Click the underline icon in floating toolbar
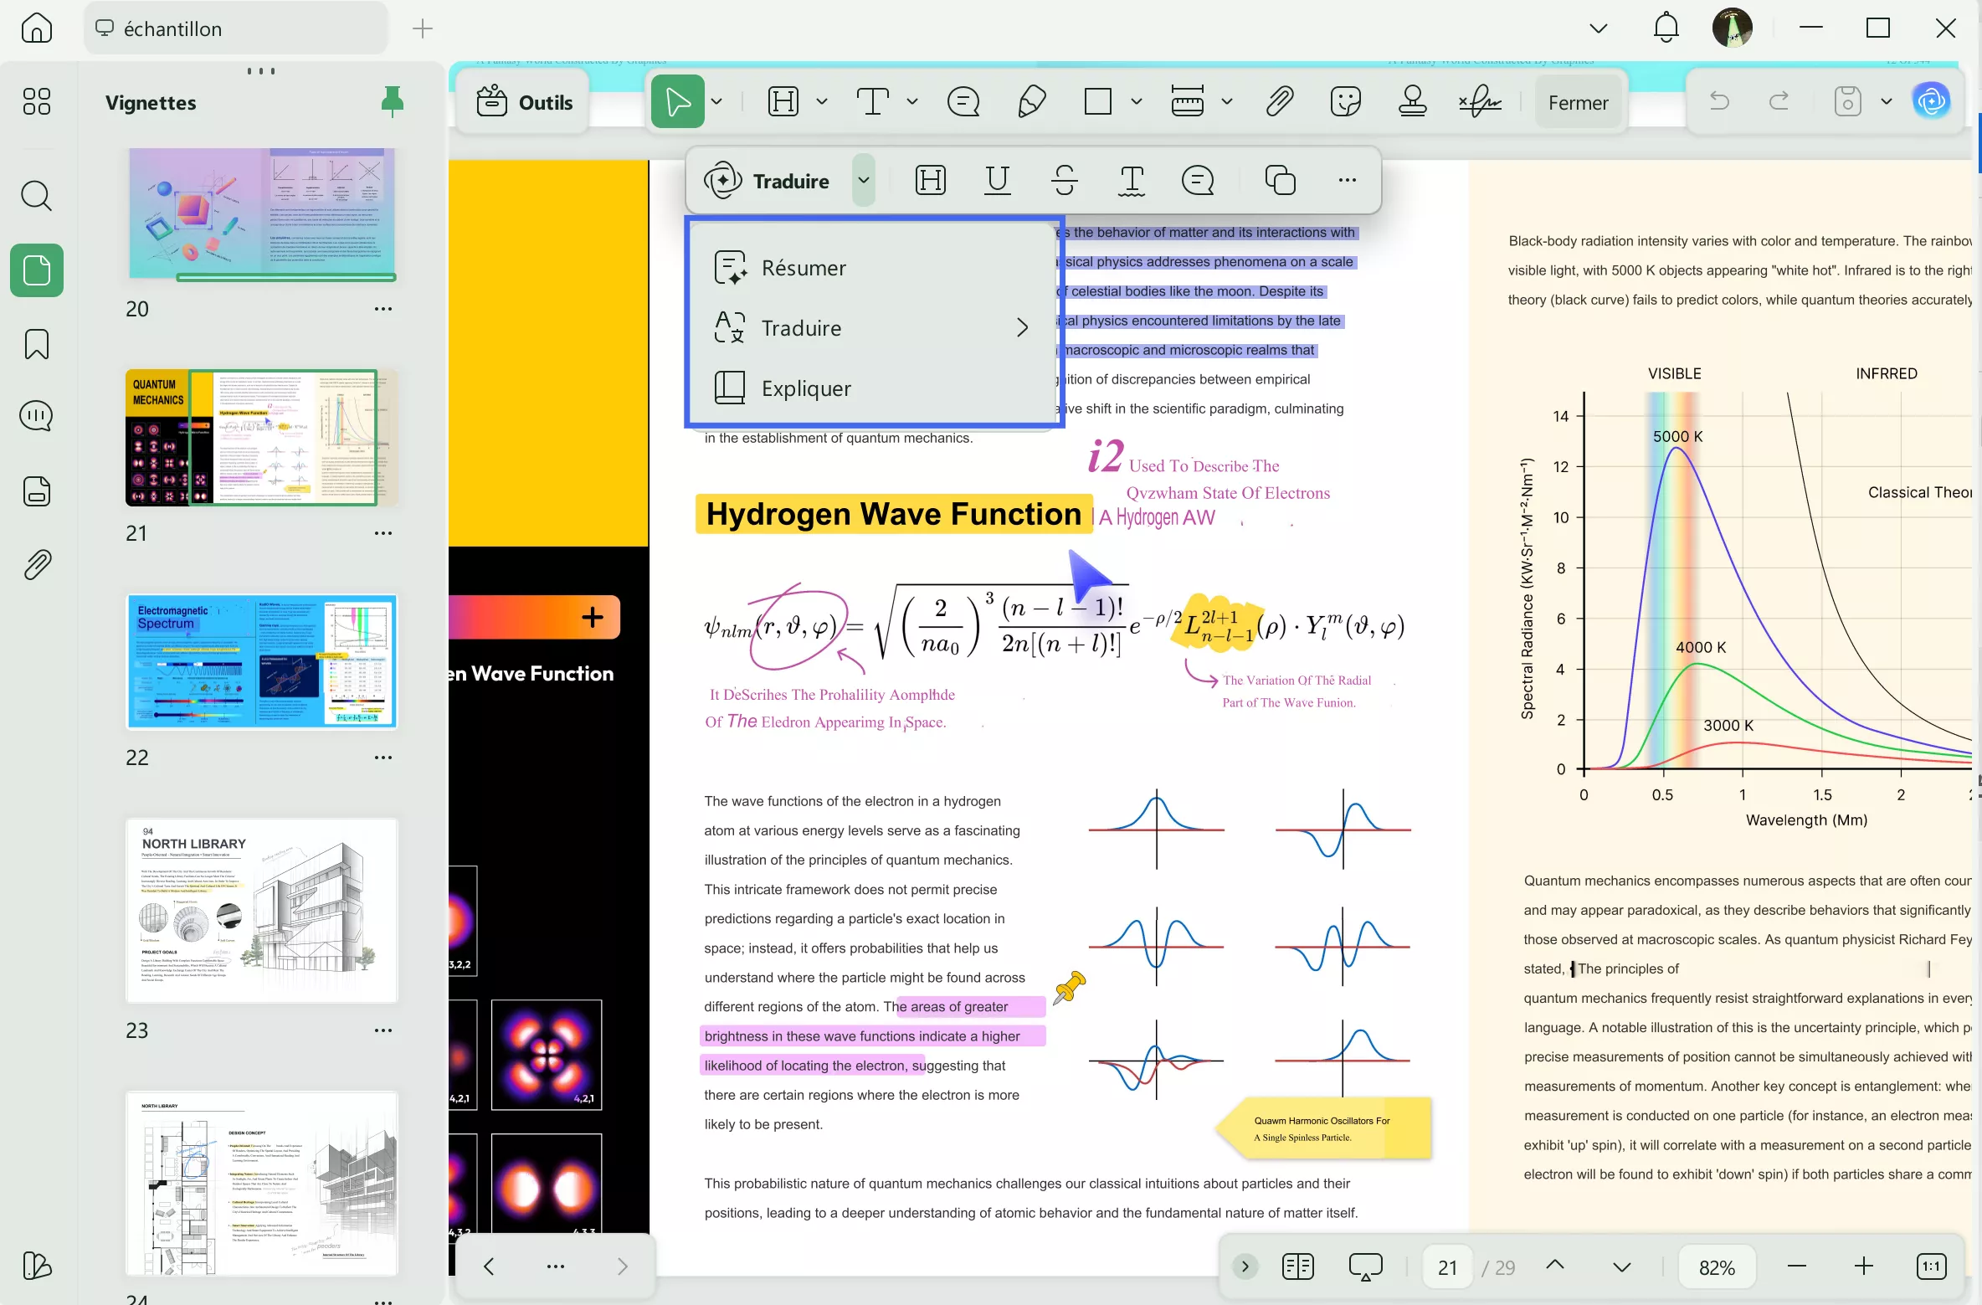 pyautogui.click(x=997, y=180)
